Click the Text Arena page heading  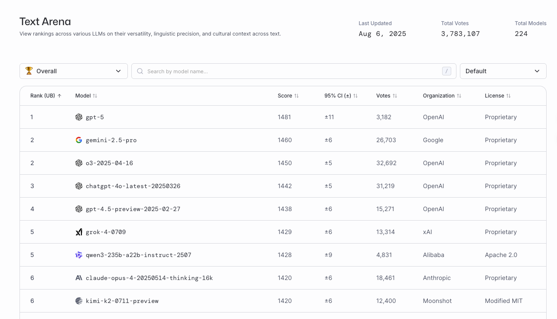tap(45, 21)
